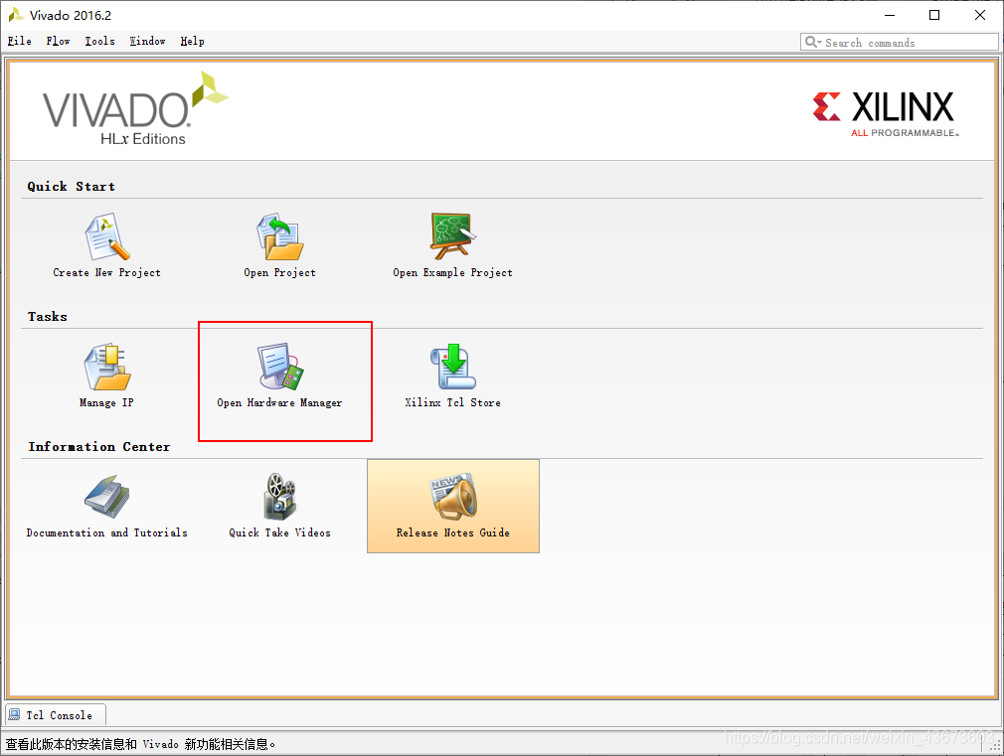The width and height of the screenshot is (1004, 756).
Task: Click the Open Project text link
Action: tap(279, 273)
